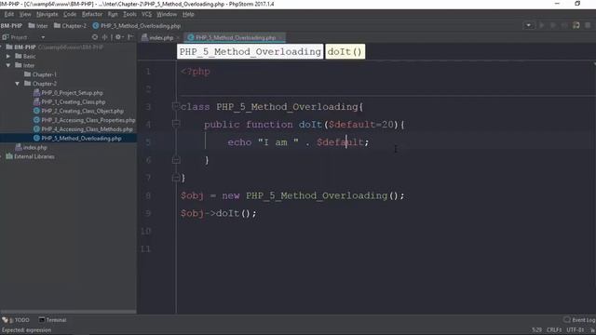Click the PHP_5_Method_Overloading class breadcrumb
The image size is (596, 335).
(x=251, y=52)
